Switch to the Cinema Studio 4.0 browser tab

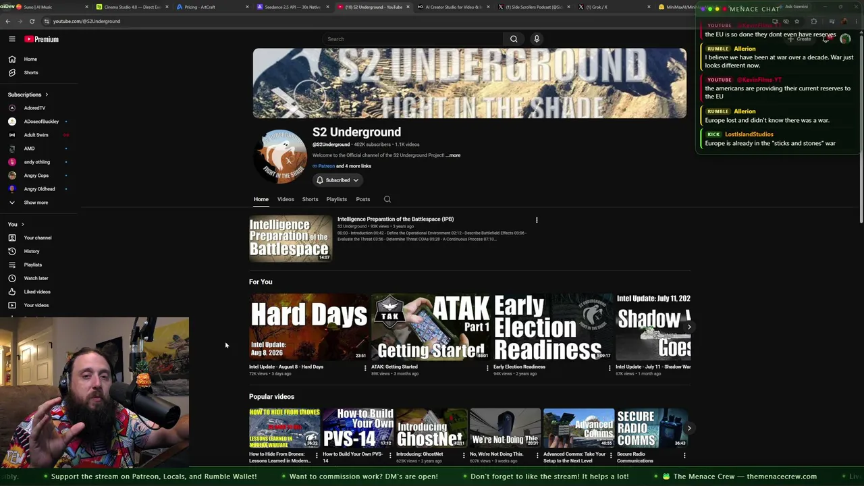[x=131, y=7]
